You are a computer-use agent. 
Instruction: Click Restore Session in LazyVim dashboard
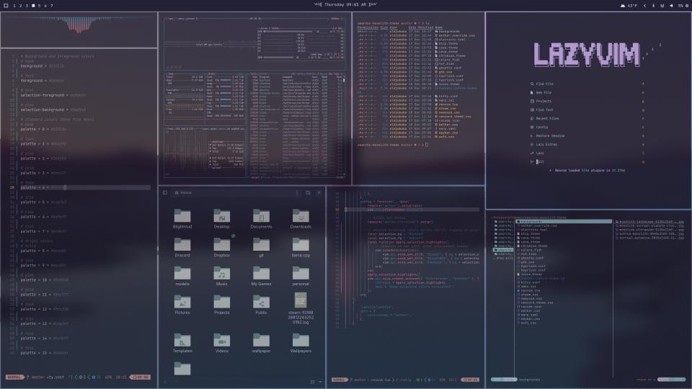pyautogui.click(x=549, y=135)
